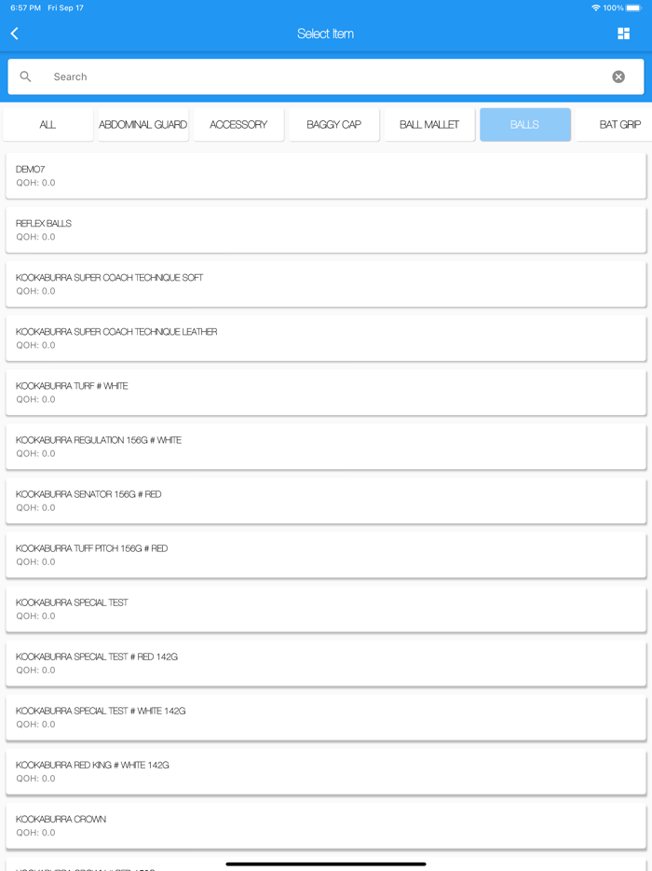Screen dimensions: 652x871
Task: Click the Select Item screen title
Action: point(326,34)
